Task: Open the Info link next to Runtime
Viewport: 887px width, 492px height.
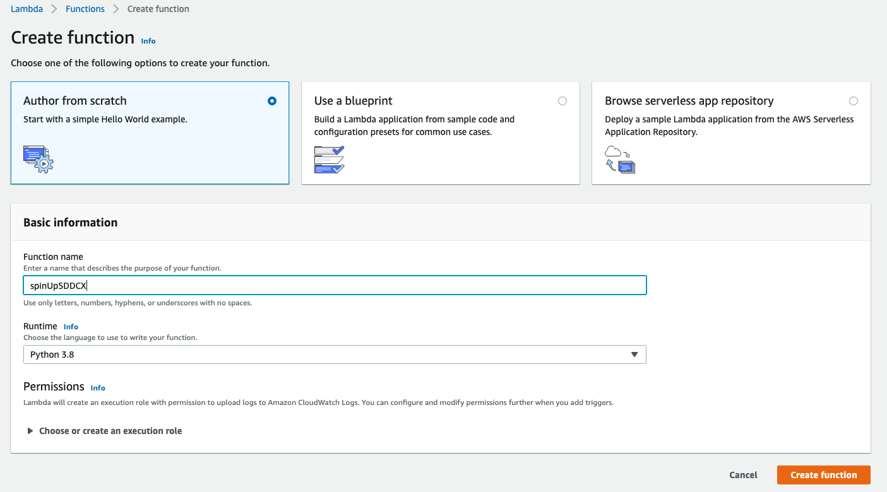Action: (x=71, y=327)
